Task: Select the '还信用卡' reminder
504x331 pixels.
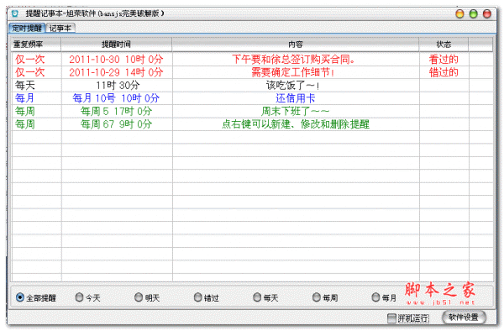Action: pyautogui.click(x=295, y=98)
